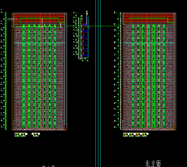Select the green horizontal line crossing both elevations

coord(101,26)
